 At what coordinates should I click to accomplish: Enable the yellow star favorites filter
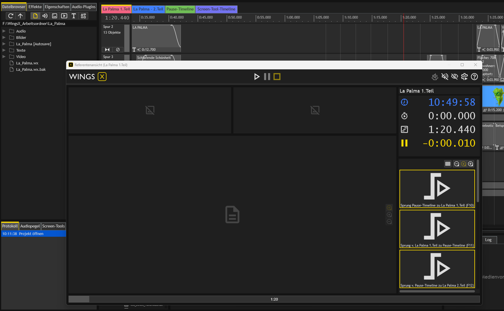tap(463, 164)
